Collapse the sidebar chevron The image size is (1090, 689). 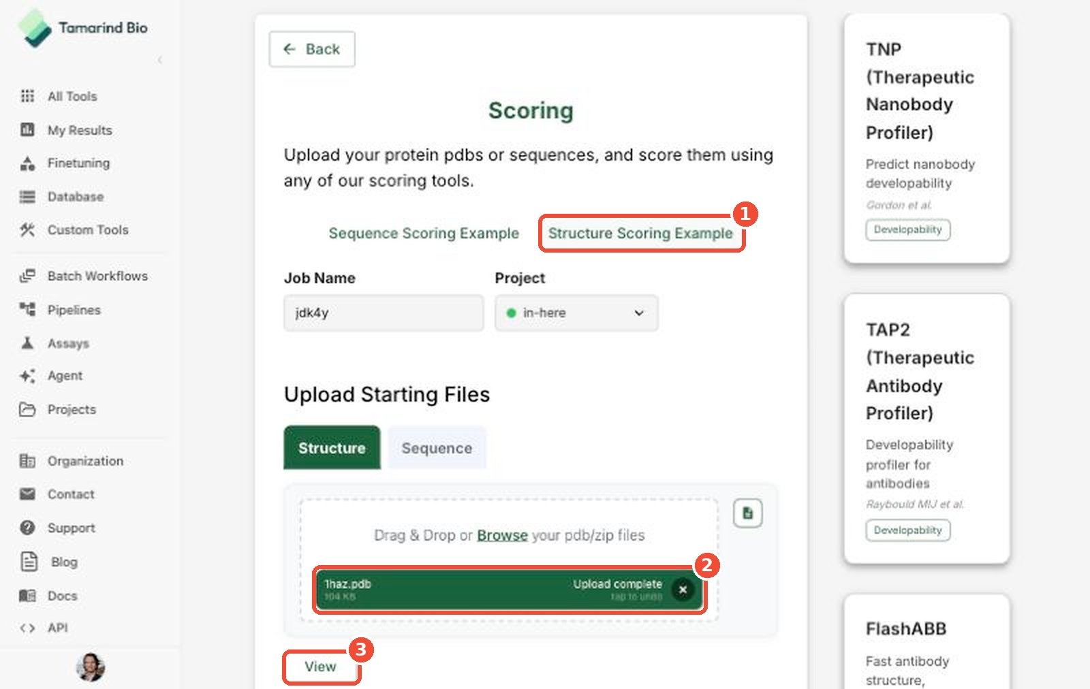[x=160, y=60]
